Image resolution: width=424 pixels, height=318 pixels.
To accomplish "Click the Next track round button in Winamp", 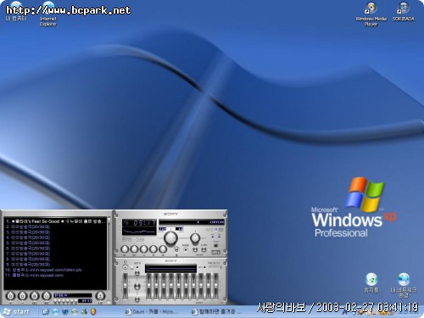I will pyautogui.click(x=163, y=249).
